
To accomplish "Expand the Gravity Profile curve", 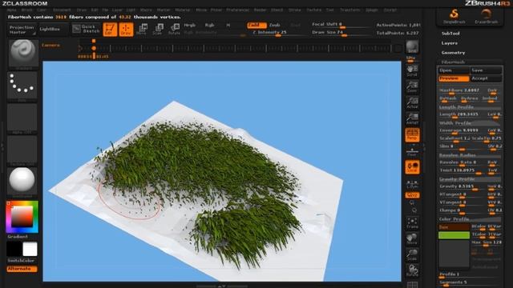I will 470,179.
